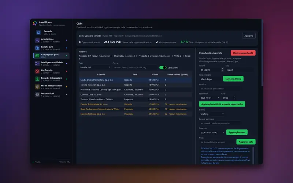Viewport: 293px width, 183px height.
Task: Open the Pannello menu item
Action: (x=51, y=33)
